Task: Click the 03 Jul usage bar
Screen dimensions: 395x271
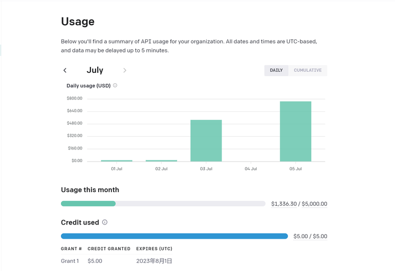Action: [x=206, y=141]
